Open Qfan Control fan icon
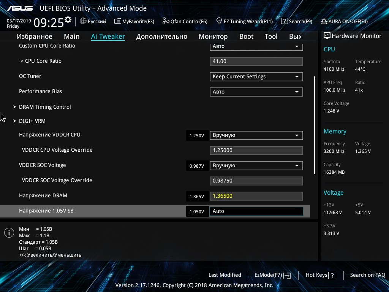389x292 pixels. point(166,21)
